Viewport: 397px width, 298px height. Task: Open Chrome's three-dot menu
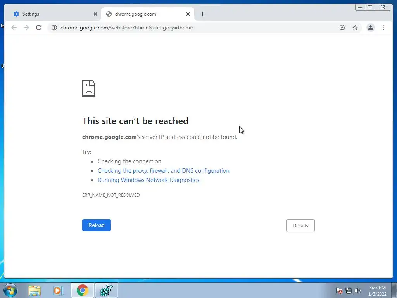pyautogui.click(x=383, y=28)
